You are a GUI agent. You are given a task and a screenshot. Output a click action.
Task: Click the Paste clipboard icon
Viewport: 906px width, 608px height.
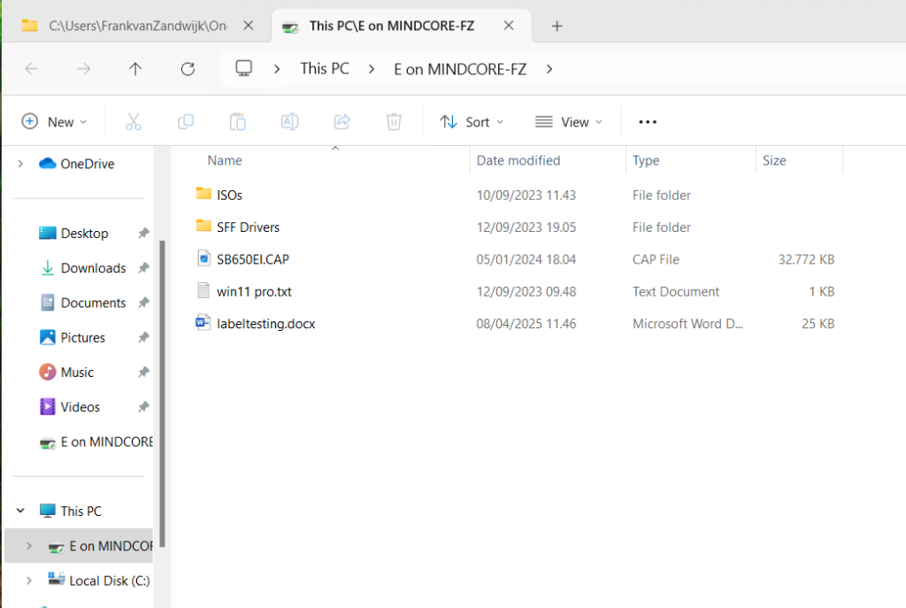click(237, 122)
